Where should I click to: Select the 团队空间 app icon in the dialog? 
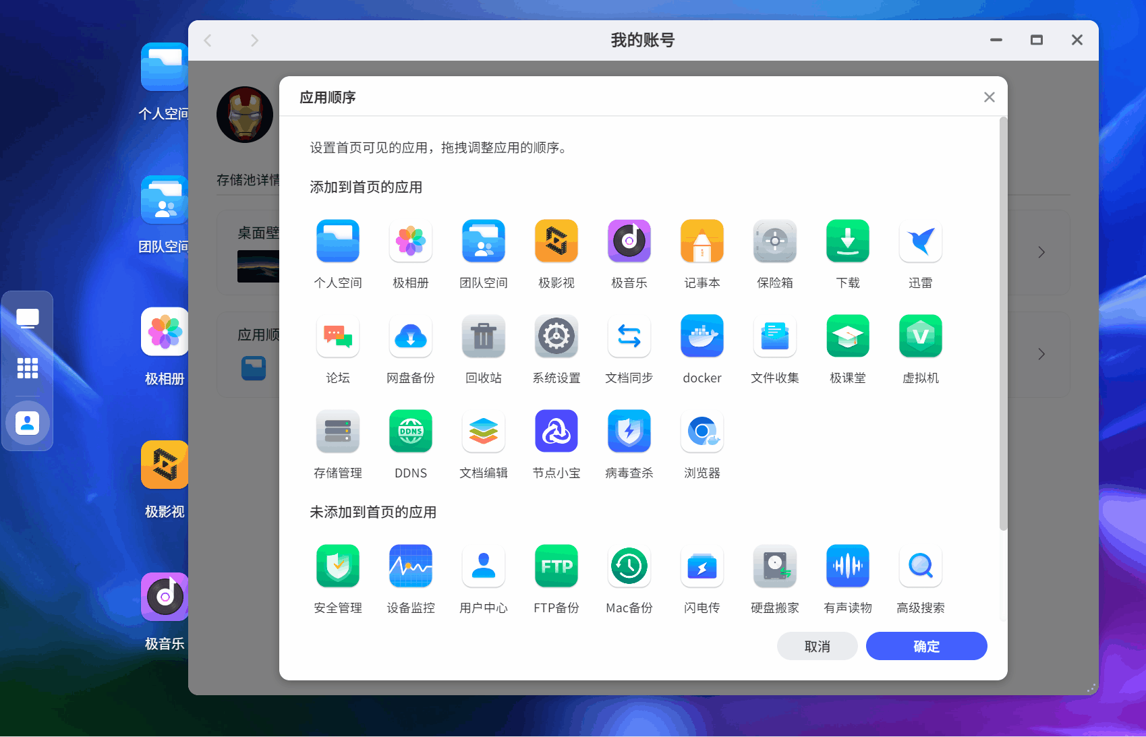click(x=484, y=241)
